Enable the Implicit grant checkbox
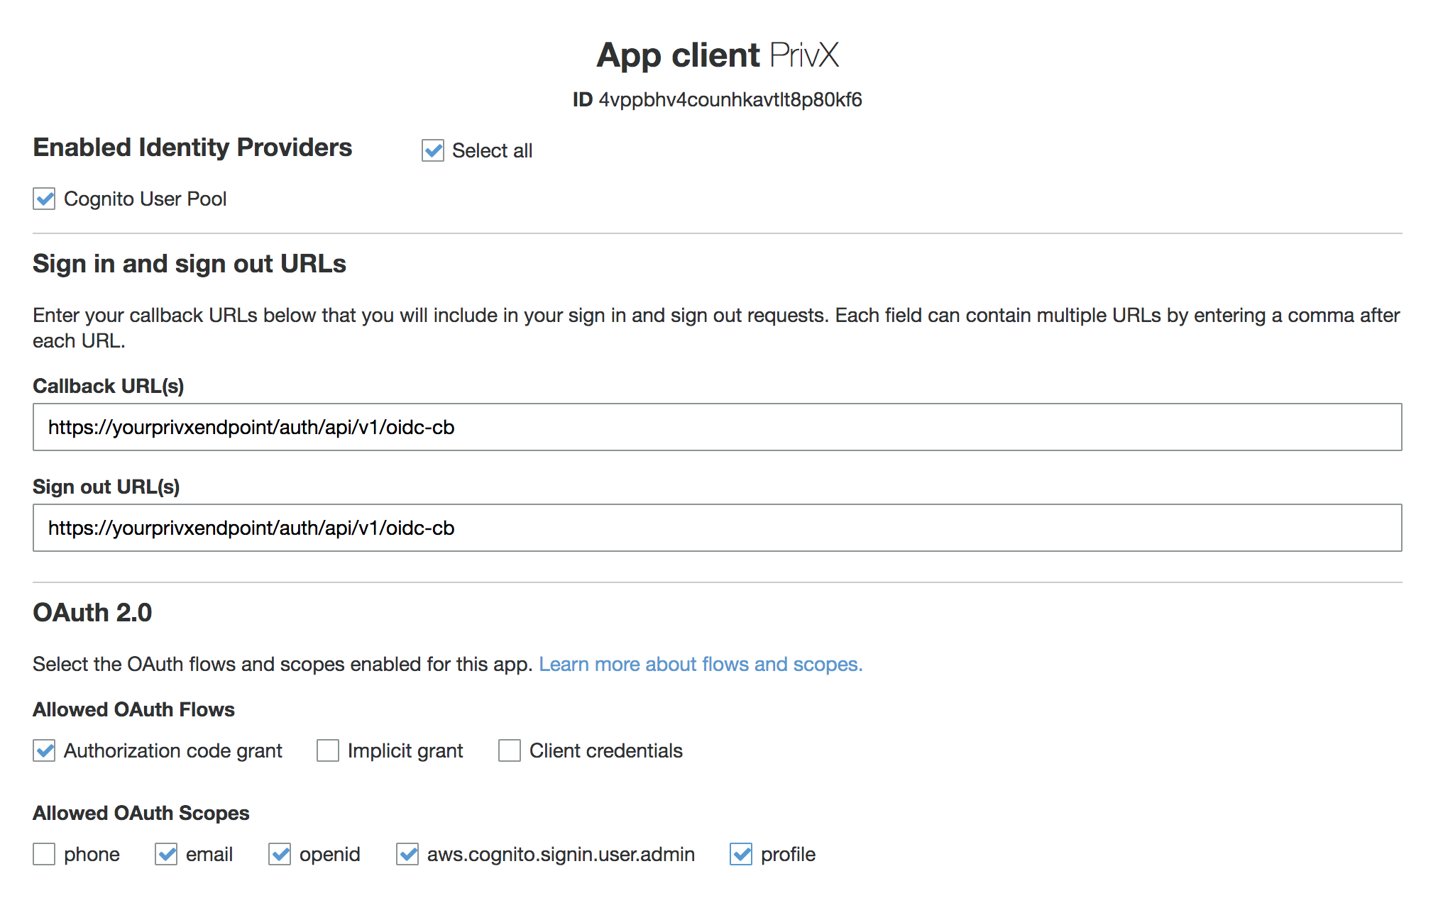 click(327, 750)
